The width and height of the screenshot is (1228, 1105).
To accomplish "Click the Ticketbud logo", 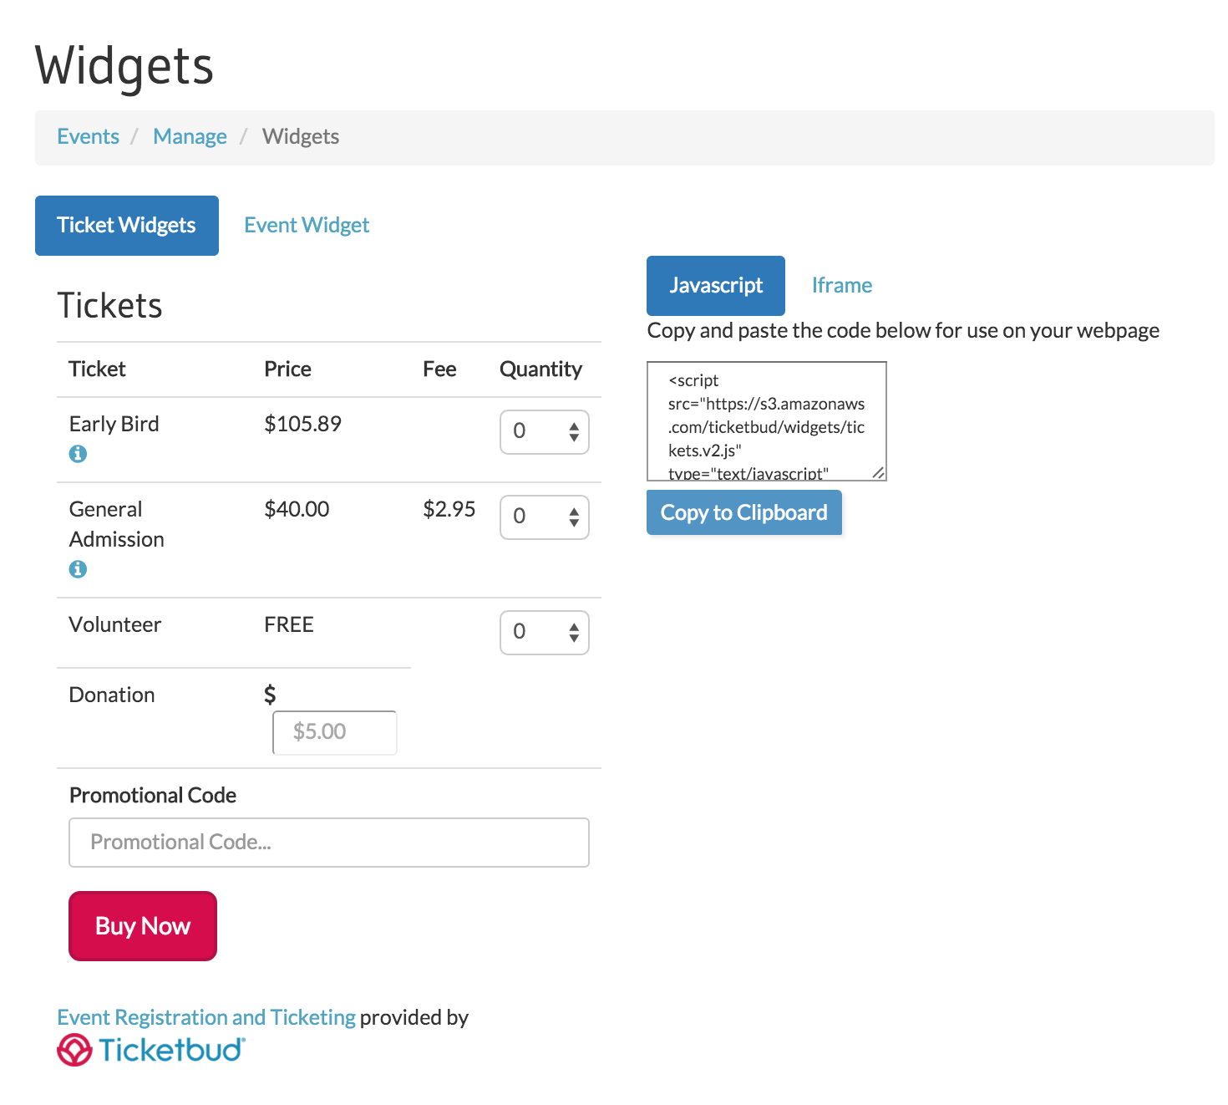I will [151, 1050].
